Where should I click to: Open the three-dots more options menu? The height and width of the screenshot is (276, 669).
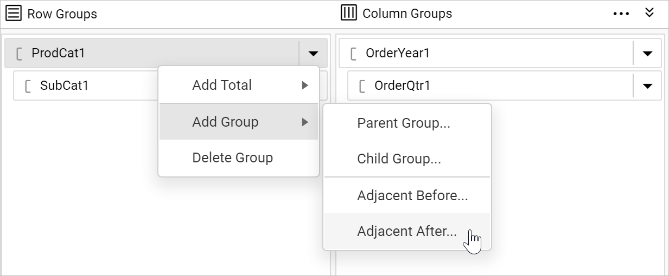621,14
